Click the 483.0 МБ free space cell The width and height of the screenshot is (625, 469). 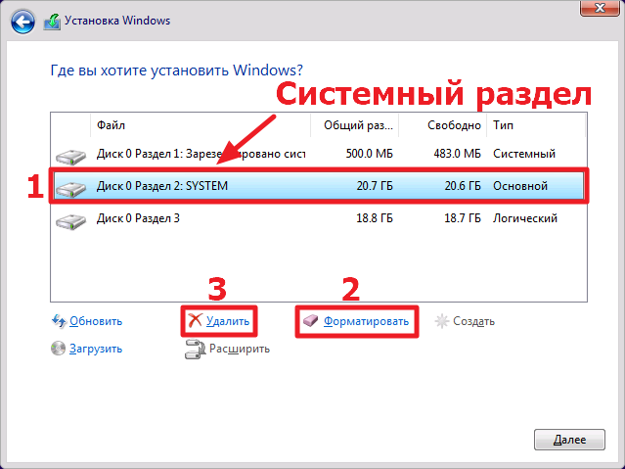(x=457, y=154)
